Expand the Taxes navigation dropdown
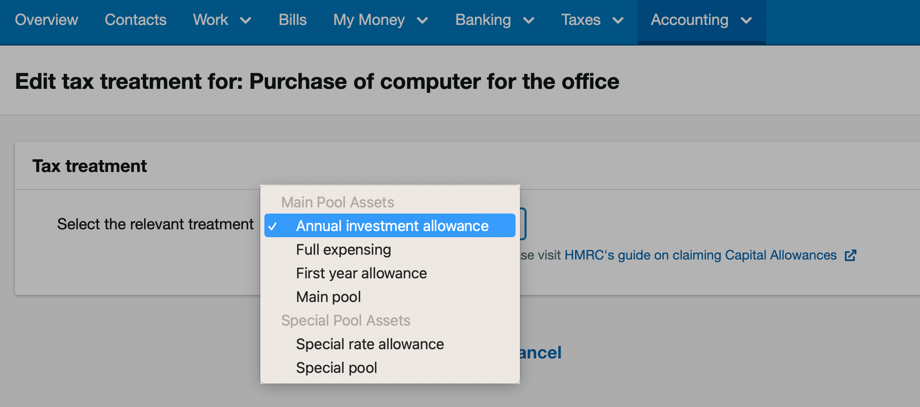Screen dimensions: 920x407 point(593,20)
